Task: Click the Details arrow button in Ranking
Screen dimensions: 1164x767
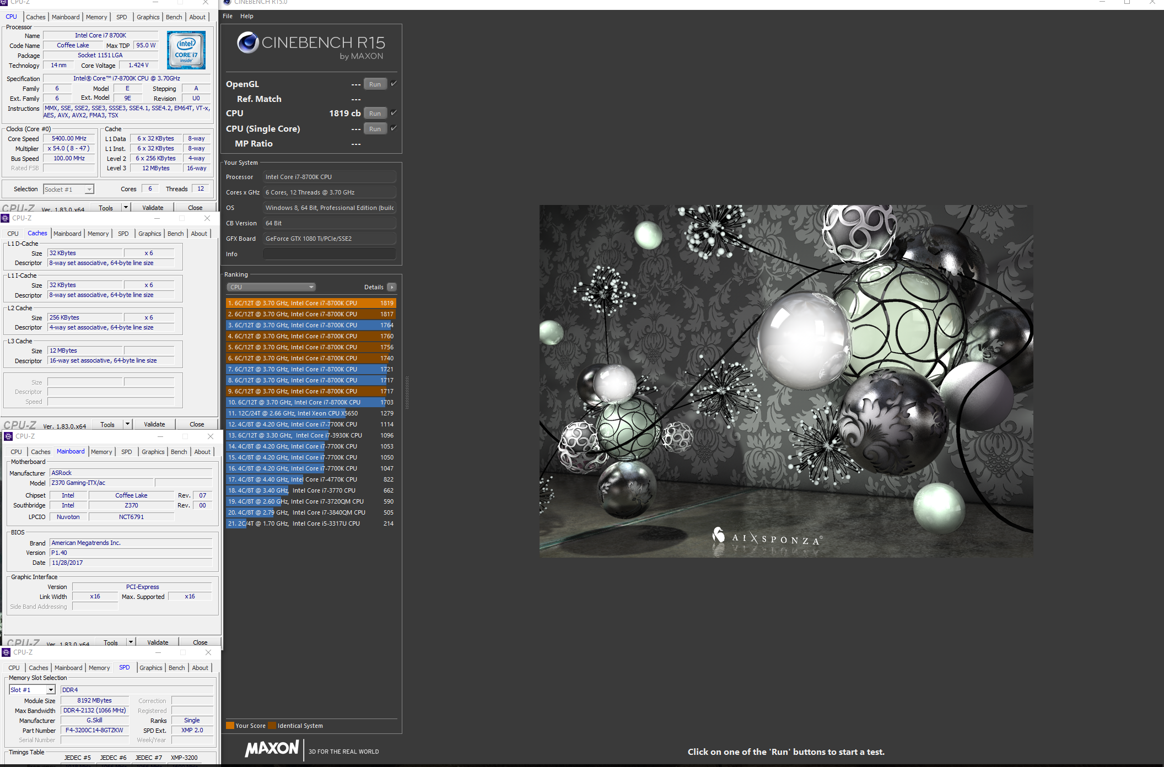Action: click(x=392, y=287)
